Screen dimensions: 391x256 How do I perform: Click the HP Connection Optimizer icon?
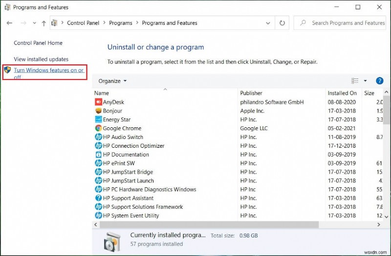pos(99,145)
